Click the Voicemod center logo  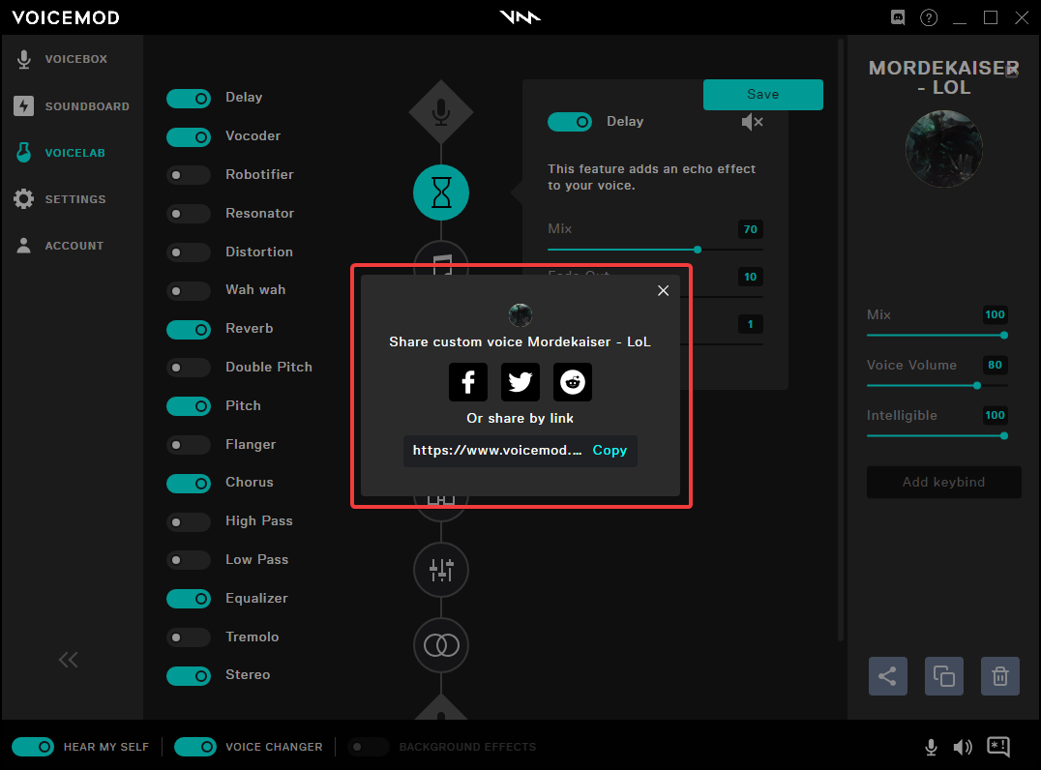[520, 17]
